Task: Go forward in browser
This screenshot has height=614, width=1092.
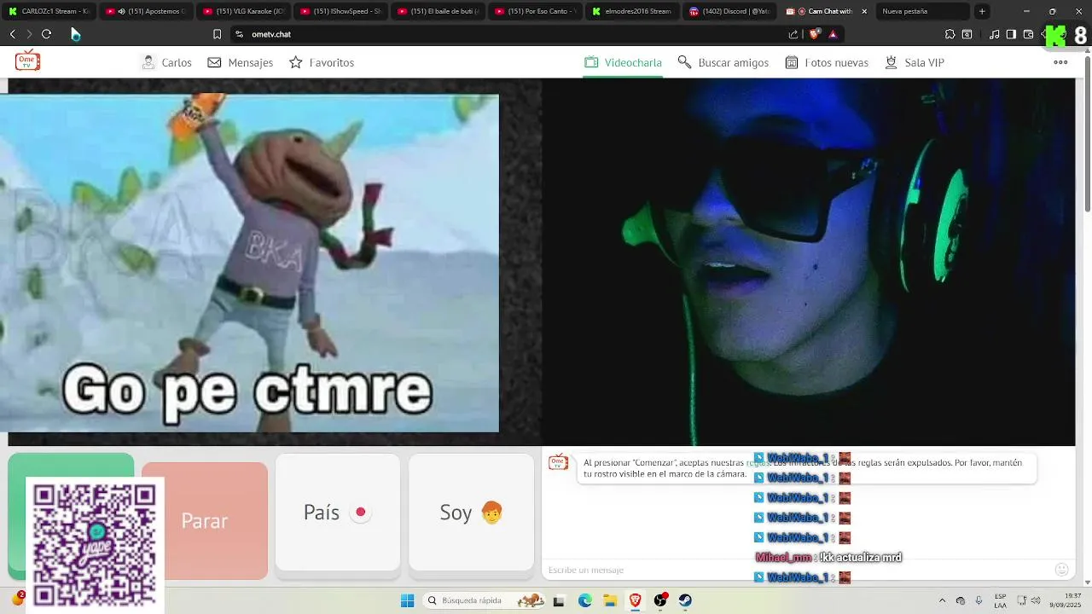Action: pyautogui.click(x=29, y=34)
